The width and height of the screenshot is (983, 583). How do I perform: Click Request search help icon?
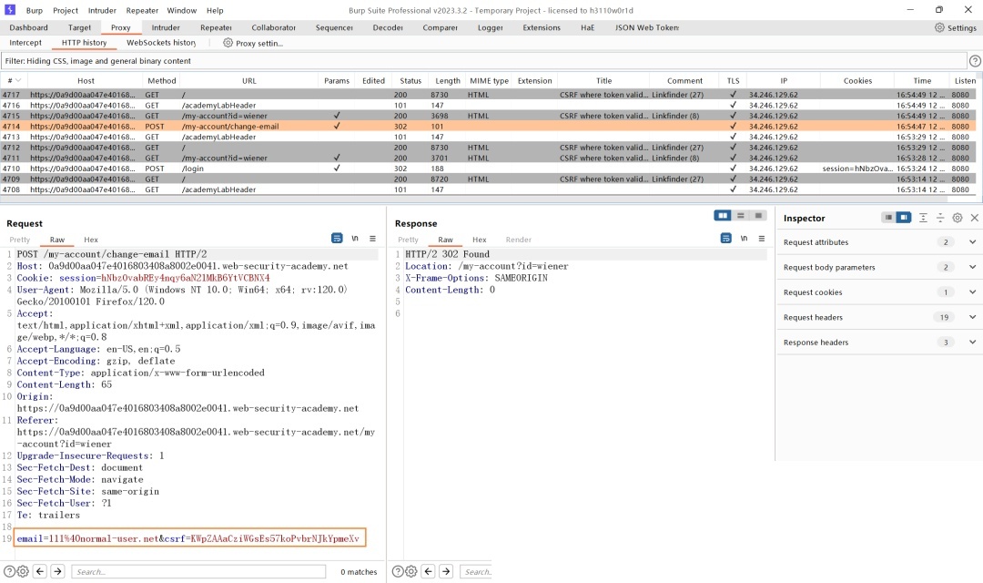pos(9,571)
